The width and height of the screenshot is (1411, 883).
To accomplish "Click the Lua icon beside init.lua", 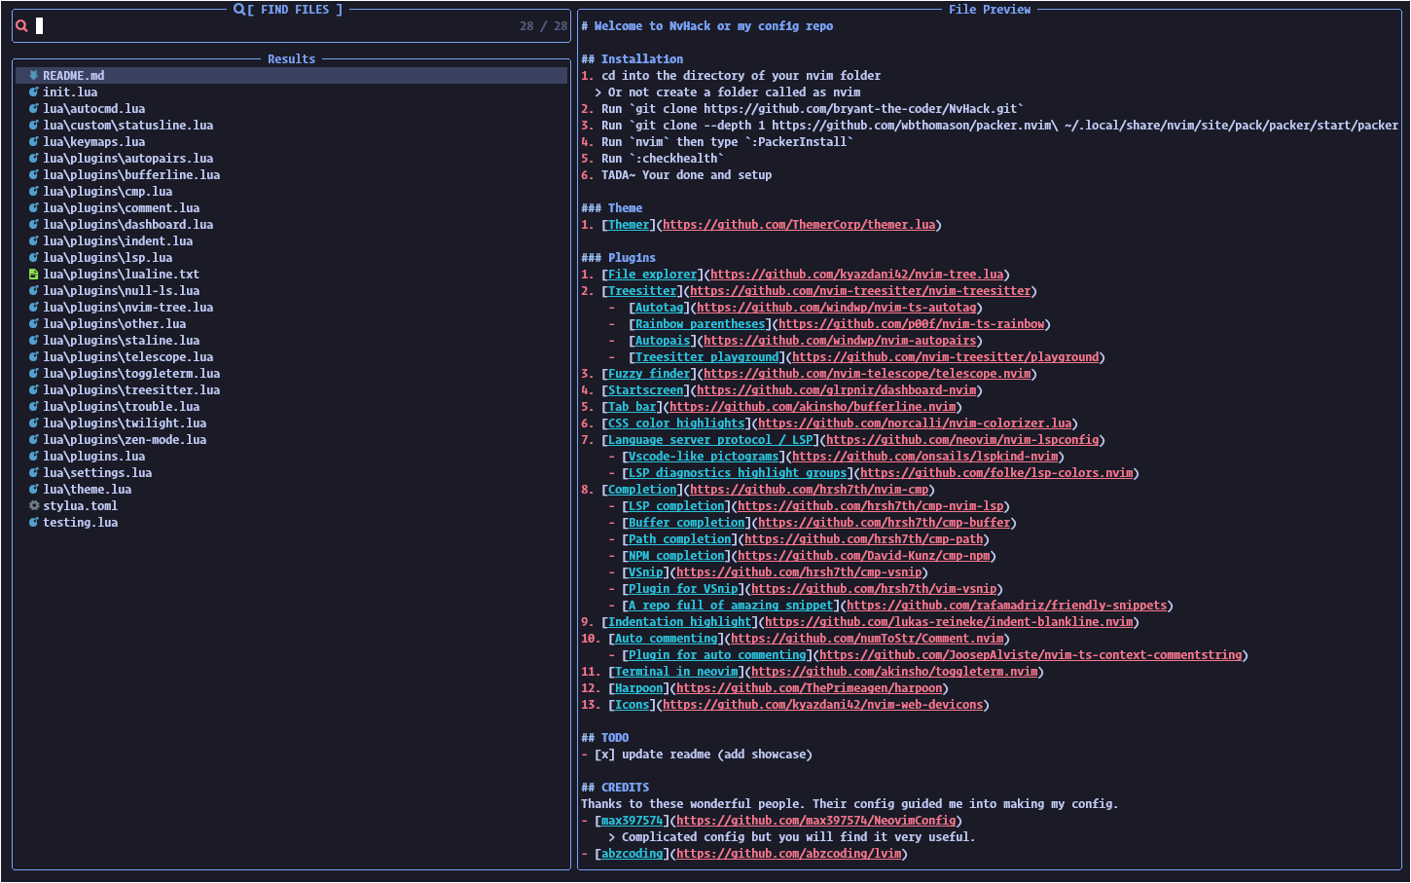I will point(33,92).
